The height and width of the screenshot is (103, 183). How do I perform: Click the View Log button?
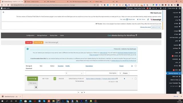(33, 83)
